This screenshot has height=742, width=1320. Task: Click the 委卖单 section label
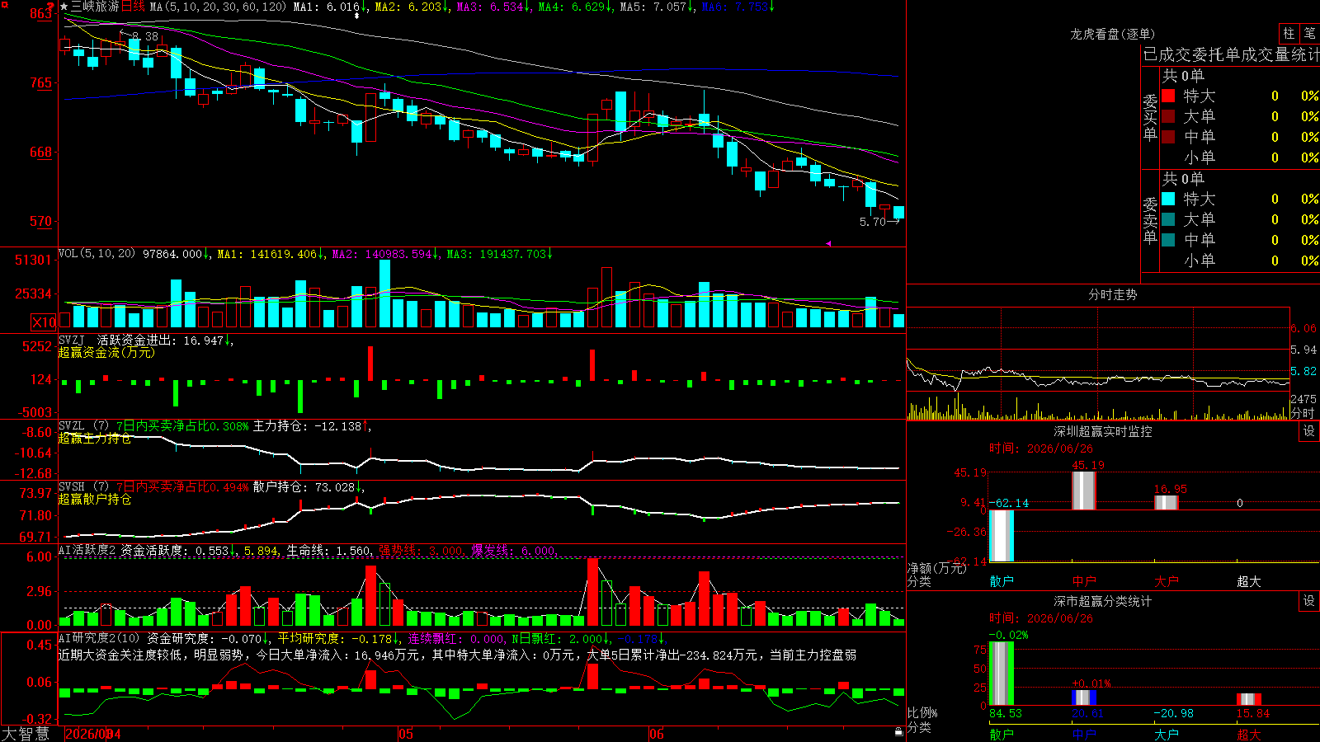[1150, 220]
